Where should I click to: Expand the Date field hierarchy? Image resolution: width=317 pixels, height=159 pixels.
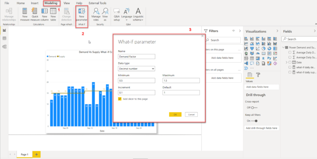[x=286, y=62]
